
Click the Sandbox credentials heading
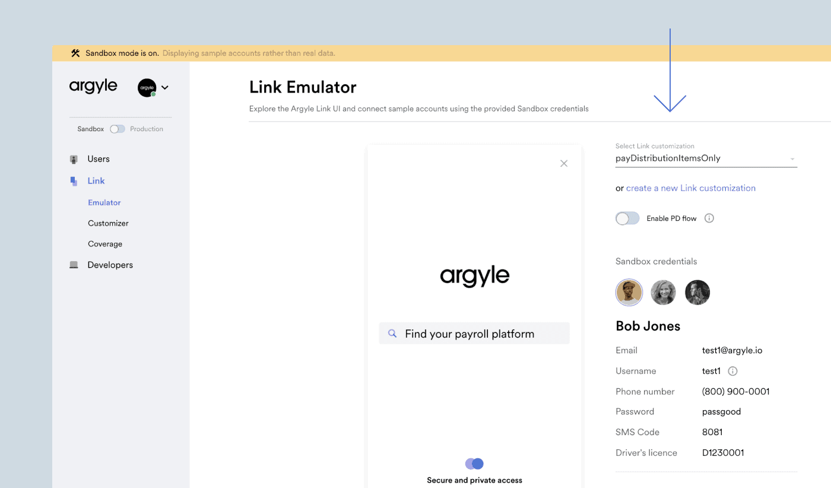656,261
